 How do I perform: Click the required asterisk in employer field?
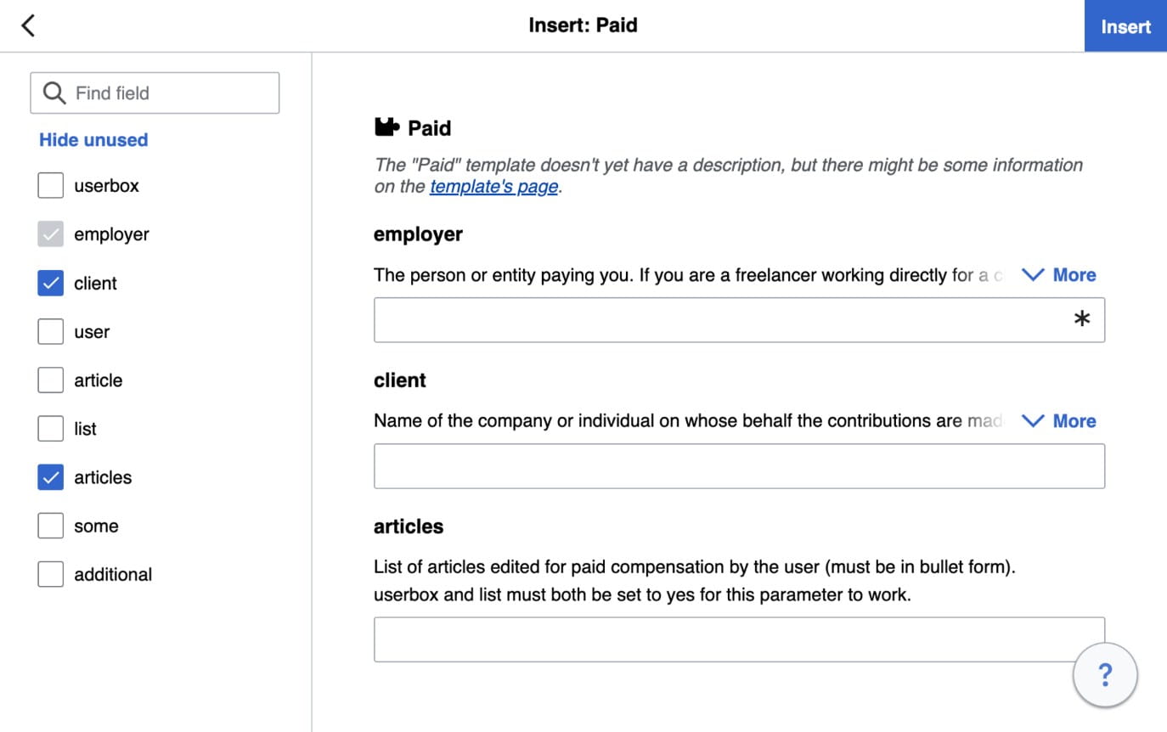tap(1081, 320)
